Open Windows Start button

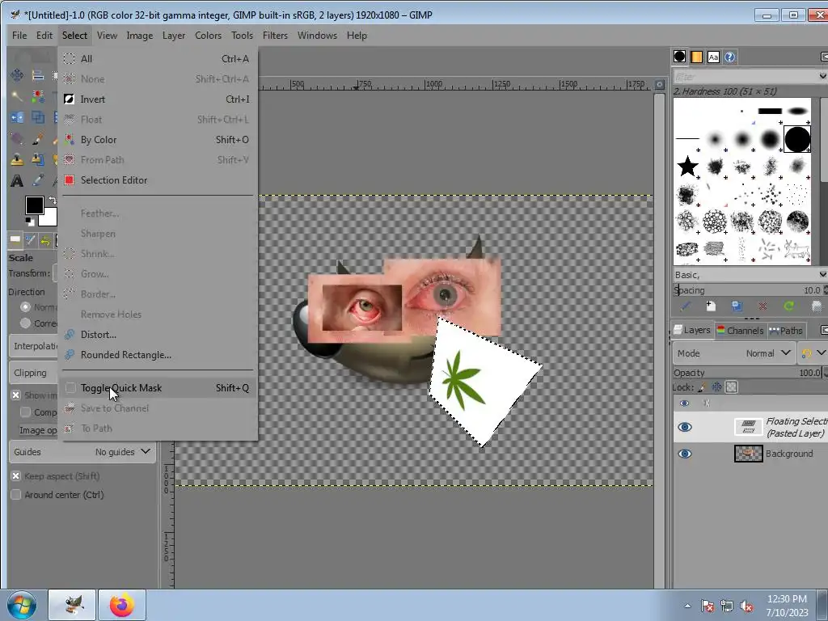21,605
